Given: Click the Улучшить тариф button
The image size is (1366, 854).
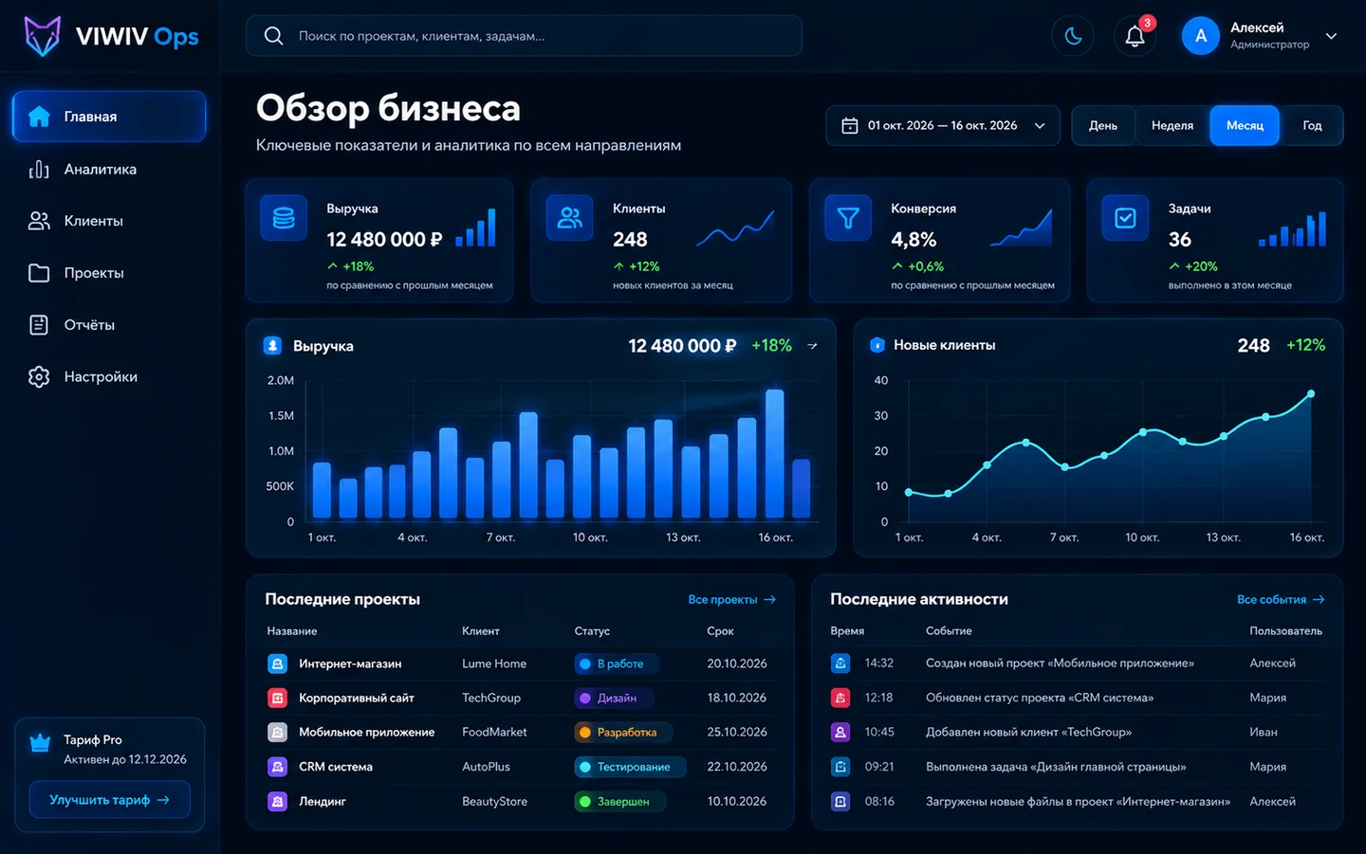Looking at the screenshot, I should (x=109, y=800).
